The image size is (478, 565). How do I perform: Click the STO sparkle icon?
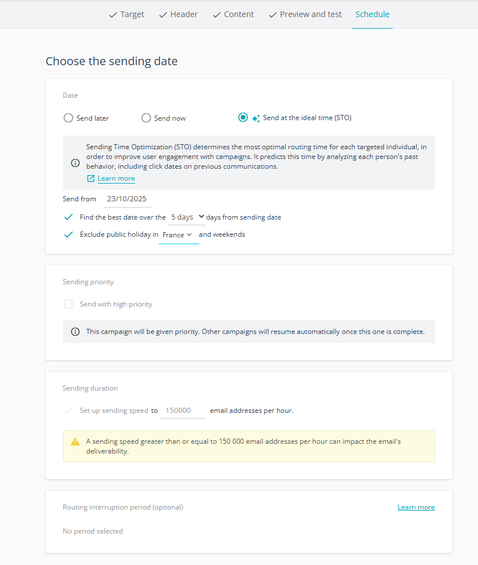click(x=256, y=118)
